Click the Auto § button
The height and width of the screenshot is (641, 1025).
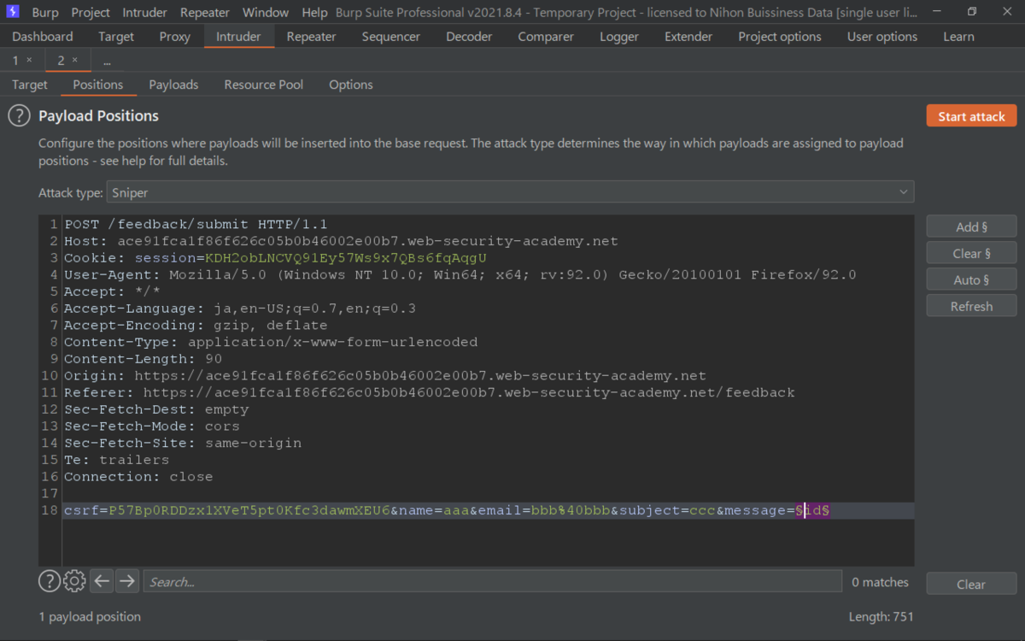pos(971,279)
